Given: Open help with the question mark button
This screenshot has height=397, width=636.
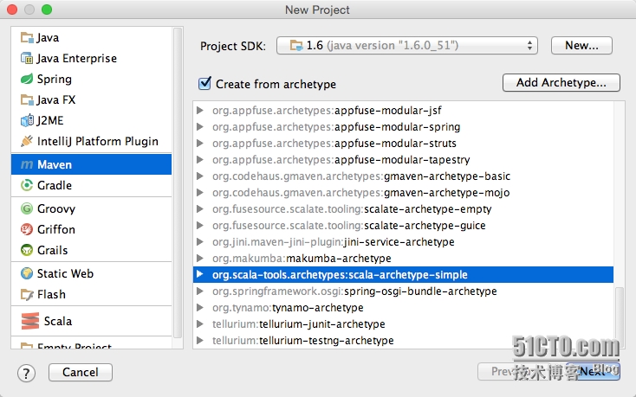Looking at the screenshot, I should tap(26, 373).
